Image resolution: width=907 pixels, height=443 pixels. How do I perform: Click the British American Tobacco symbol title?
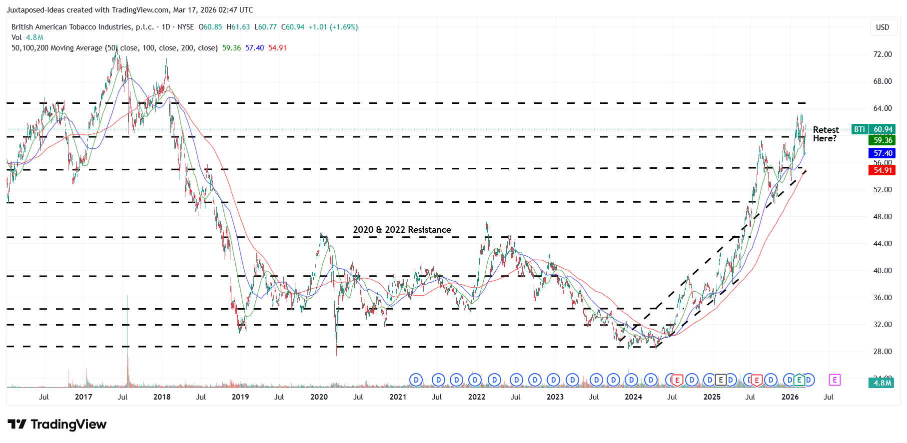click(82, 27)
